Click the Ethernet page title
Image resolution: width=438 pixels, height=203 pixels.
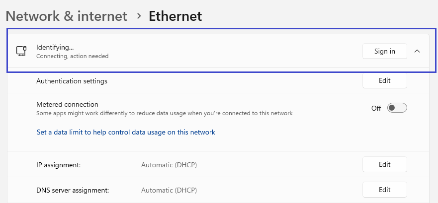pos(175,16)
